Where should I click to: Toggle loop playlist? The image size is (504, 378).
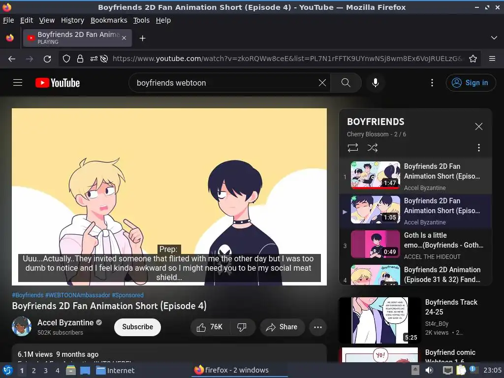coord(352,148)
